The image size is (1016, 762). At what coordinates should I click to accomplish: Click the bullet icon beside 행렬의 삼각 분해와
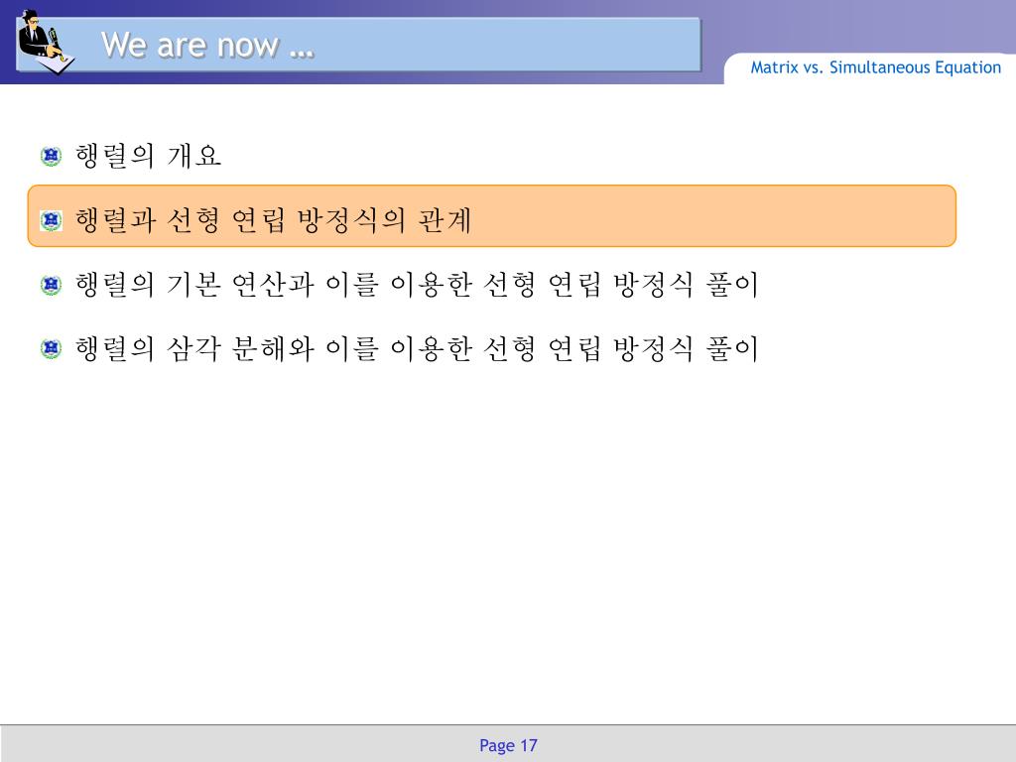52,348
